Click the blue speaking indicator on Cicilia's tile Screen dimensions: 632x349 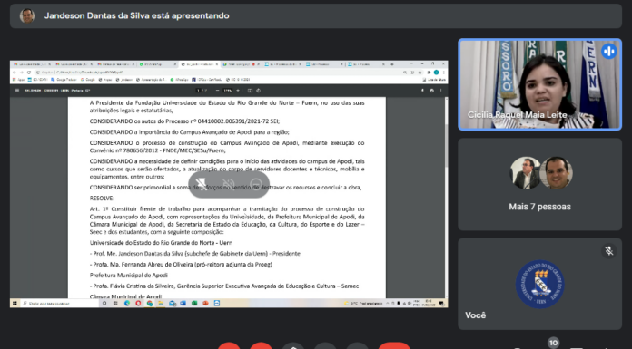(608, 52)
